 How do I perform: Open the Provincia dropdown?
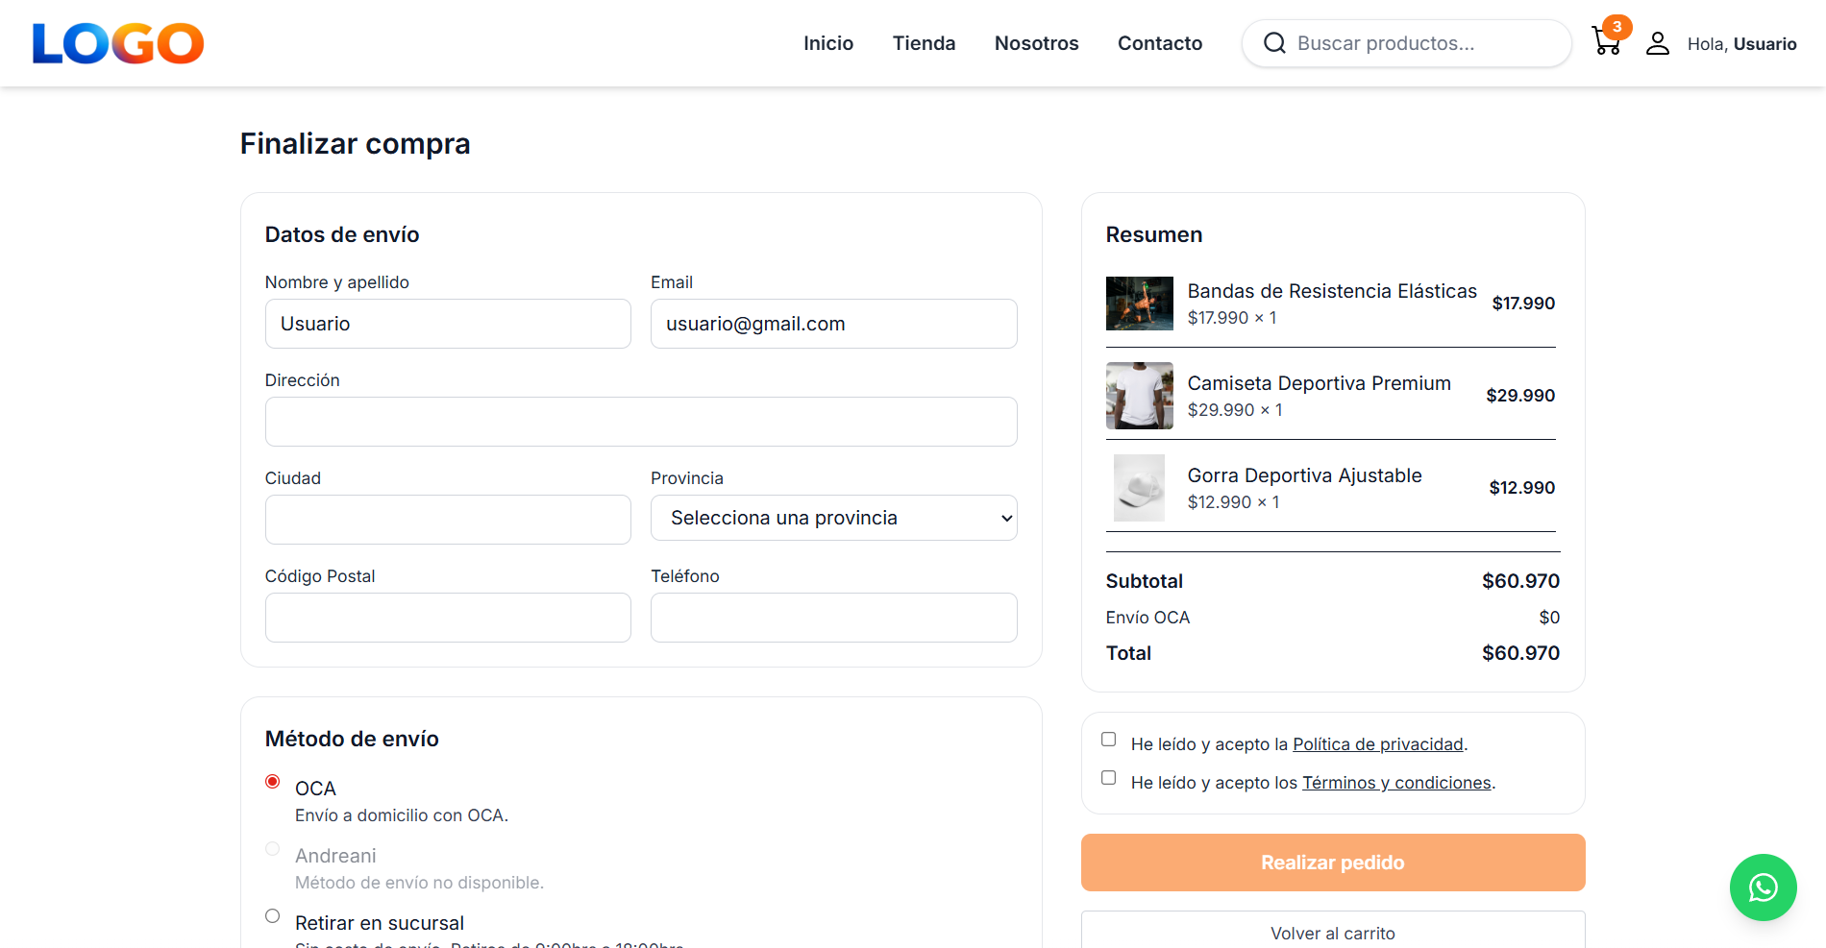pos(832,518)
